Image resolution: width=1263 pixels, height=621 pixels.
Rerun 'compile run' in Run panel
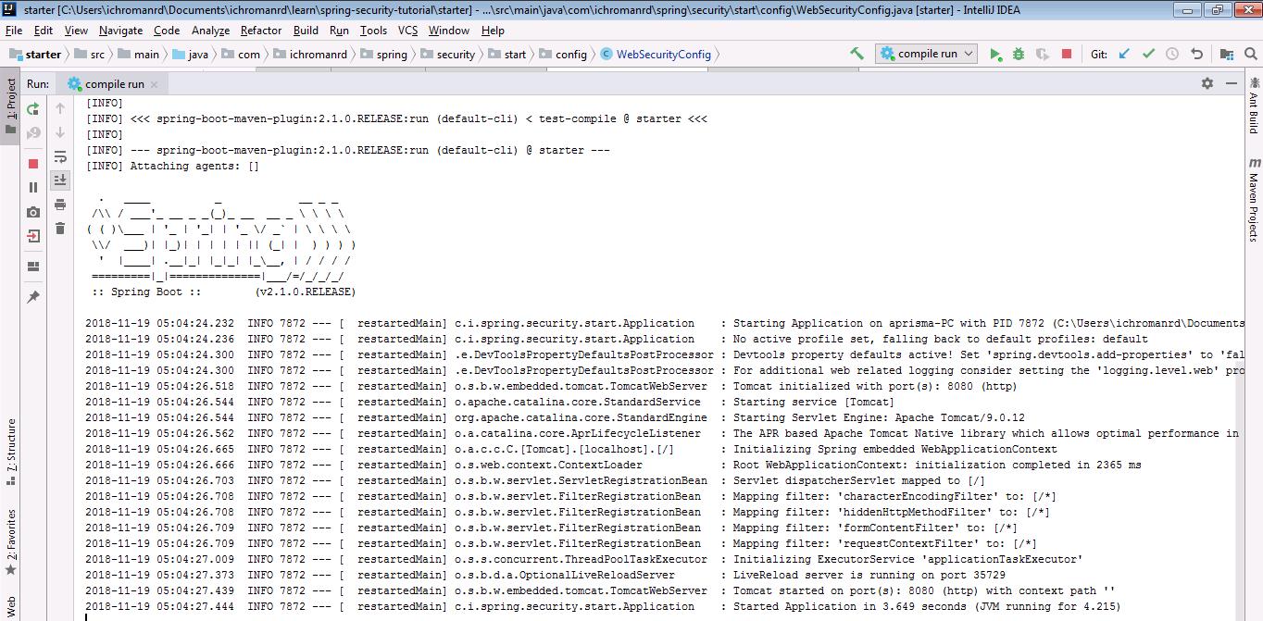33,109
